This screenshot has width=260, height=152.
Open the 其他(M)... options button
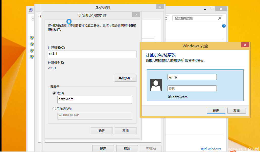(126, 78)
